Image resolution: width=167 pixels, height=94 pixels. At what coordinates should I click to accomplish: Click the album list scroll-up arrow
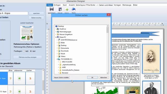click(43, 70)
